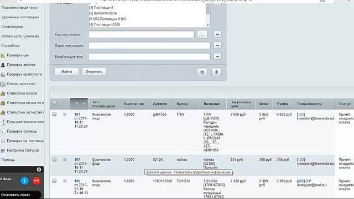Close the call widget

(39, 170)
